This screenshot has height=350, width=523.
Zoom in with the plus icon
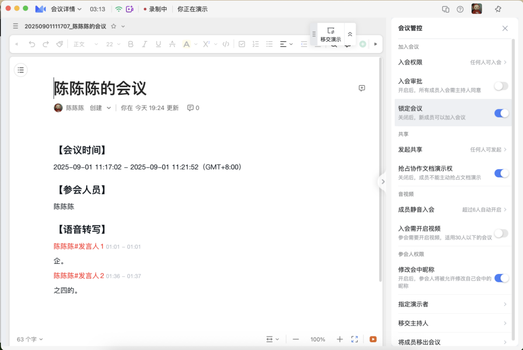click(340, 339)
